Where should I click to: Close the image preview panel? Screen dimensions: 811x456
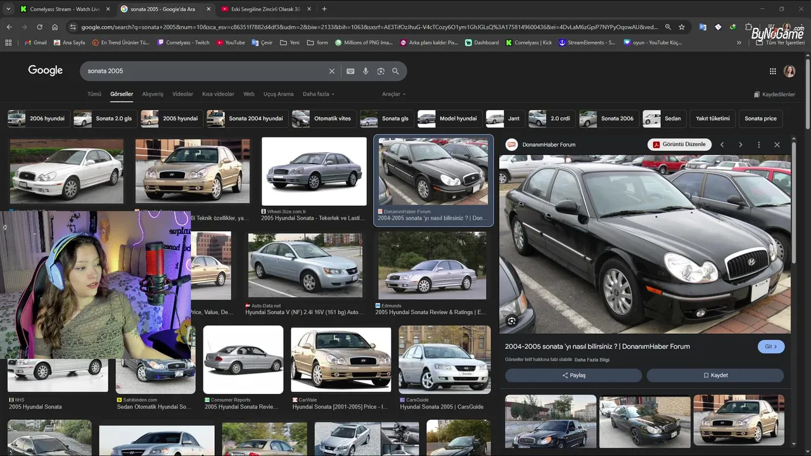coord(777,144)
